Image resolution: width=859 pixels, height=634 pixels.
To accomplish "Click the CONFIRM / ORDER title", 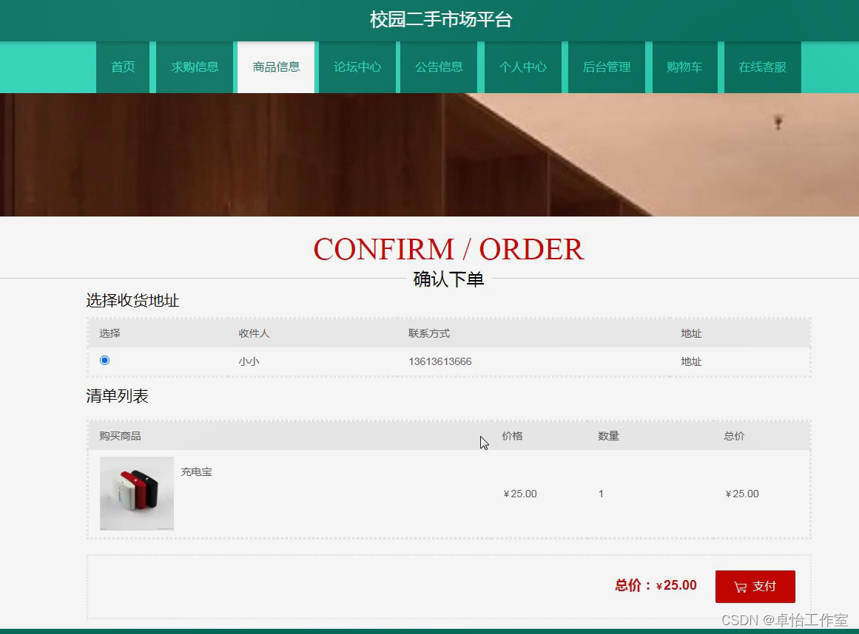I will pos(448,250).
